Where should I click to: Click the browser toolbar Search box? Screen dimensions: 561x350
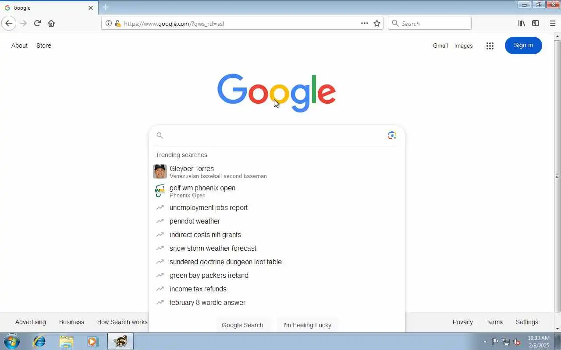[x=430, y=23]
